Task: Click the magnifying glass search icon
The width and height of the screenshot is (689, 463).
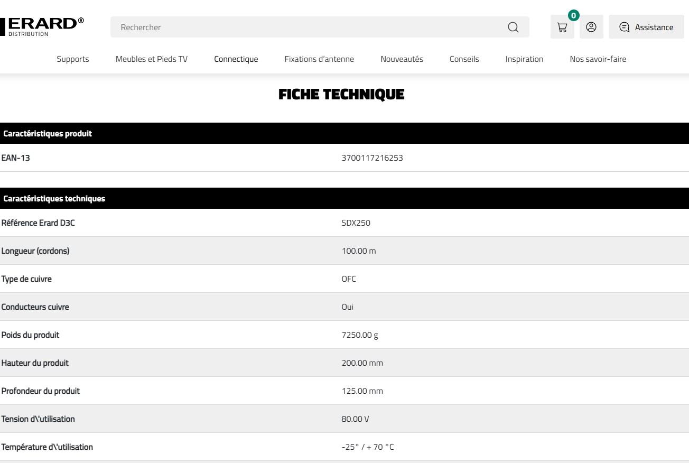Action: point(513,27)
